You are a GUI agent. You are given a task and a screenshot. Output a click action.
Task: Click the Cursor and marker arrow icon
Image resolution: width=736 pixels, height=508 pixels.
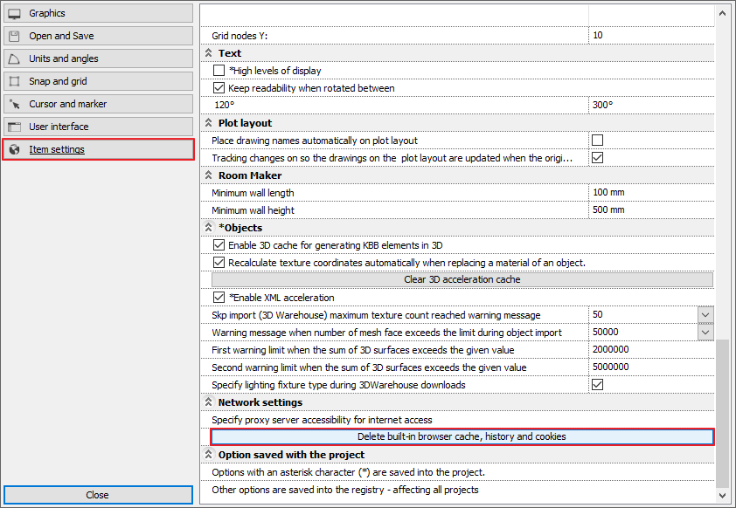[15, 104]
